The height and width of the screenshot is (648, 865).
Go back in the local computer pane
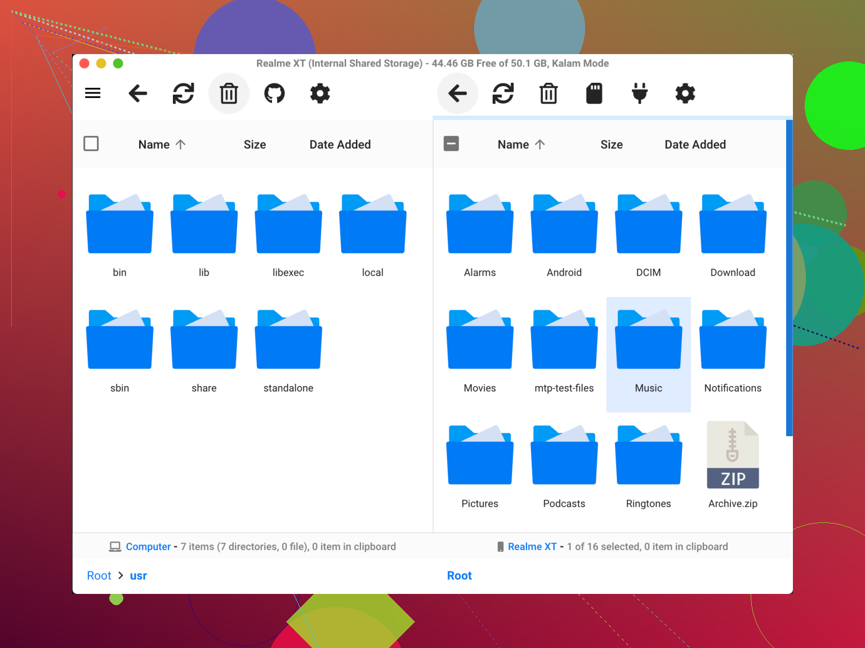(x=138, y=94)
